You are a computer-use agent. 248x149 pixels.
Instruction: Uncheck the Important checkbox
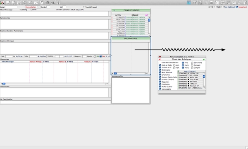(x=237, y=7)
